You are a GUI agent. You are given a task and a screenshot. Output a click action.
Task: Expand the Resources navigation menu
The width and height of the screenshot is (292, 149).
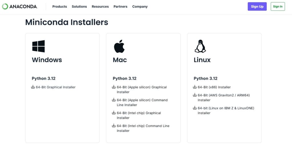point(100,7)
